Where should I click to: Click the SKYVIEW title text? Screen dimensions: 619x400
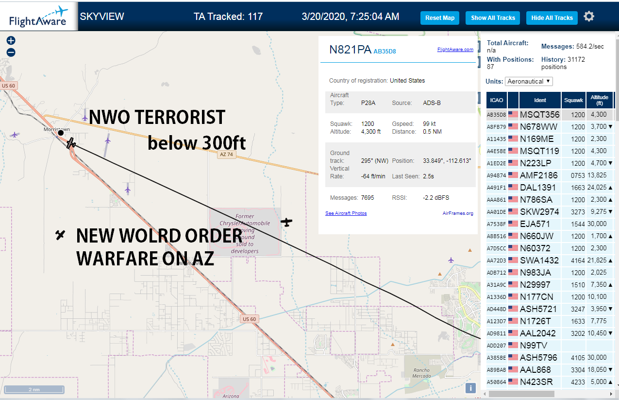(x=102, y=17)
